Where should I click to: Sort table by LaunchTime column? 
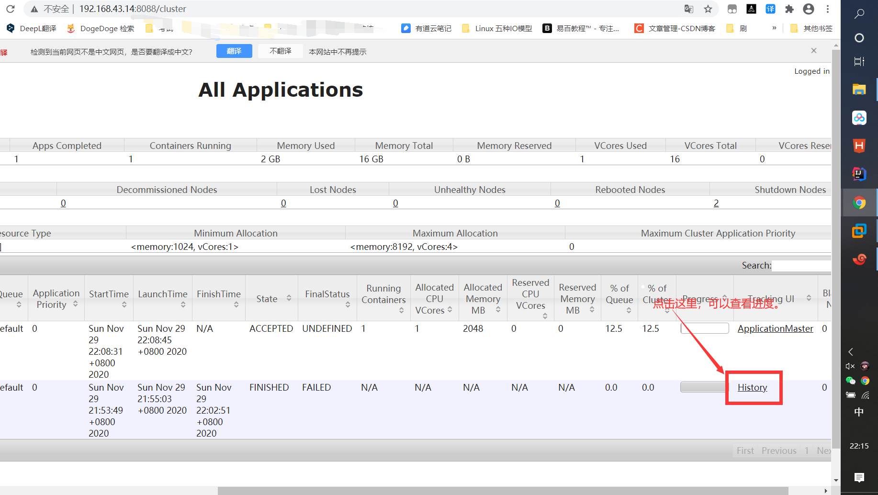163,299
